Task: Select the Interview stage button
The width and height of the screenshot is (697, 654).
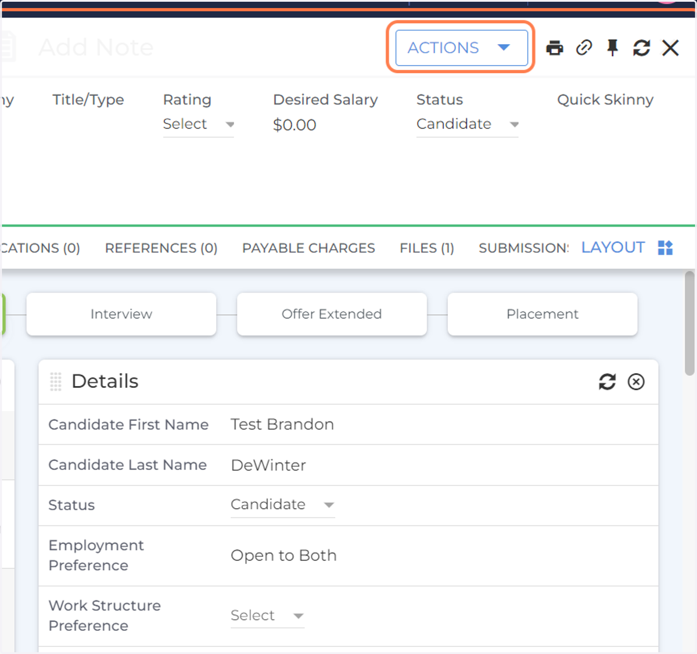Action: [121, 314]
